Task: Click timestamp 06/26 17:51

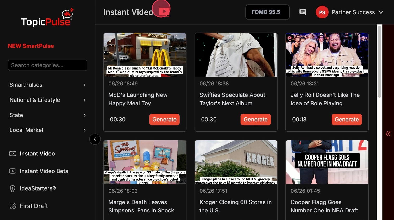Action: [213, 191]
